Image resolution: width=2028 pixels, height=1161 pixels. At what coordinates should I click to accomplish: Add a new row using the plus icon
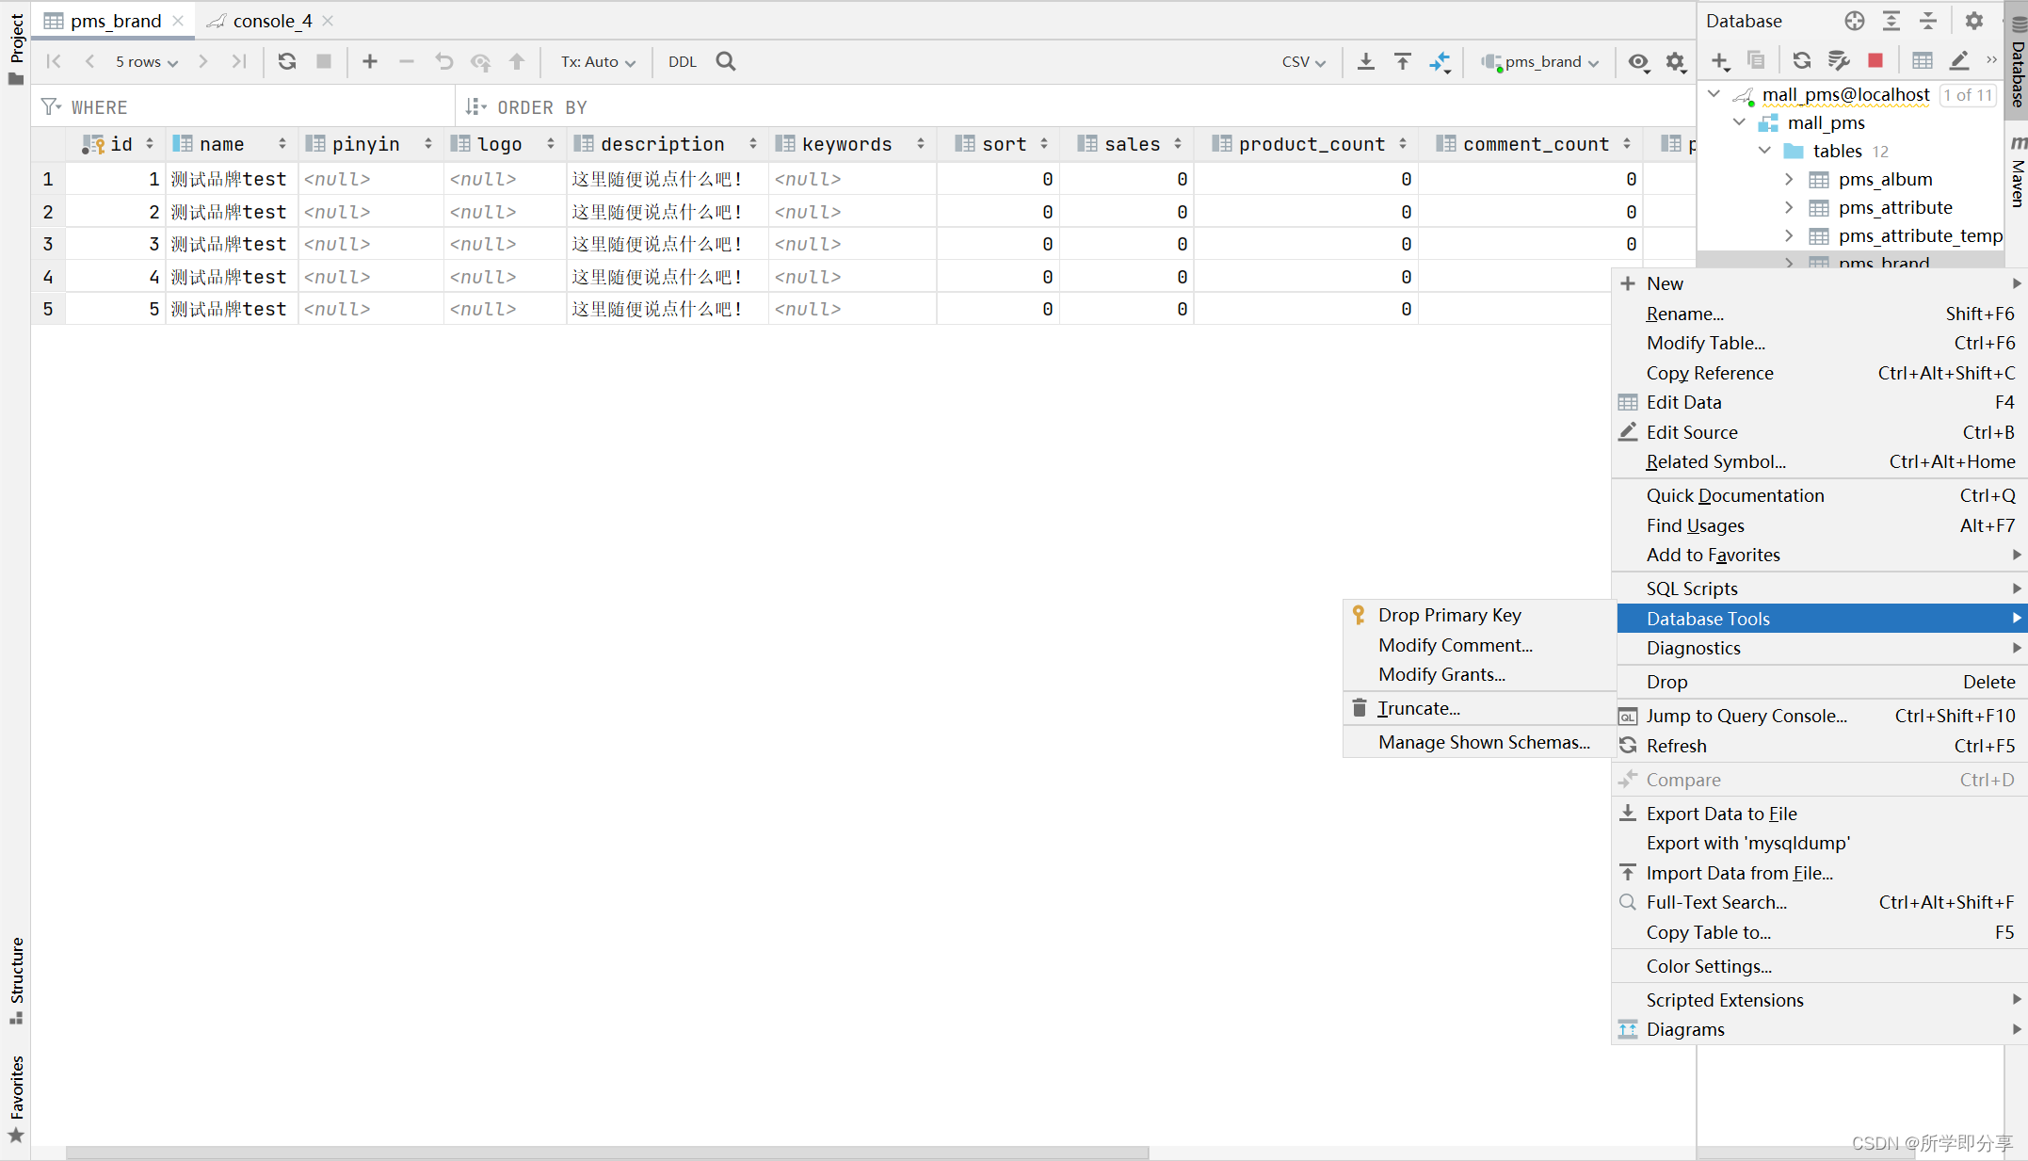(x=369, y=61)
